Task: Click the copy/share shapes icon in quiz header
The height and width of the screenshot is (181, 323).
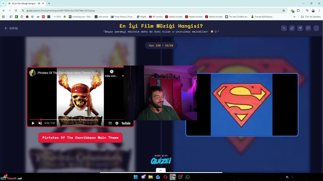Action: point(292,28)
